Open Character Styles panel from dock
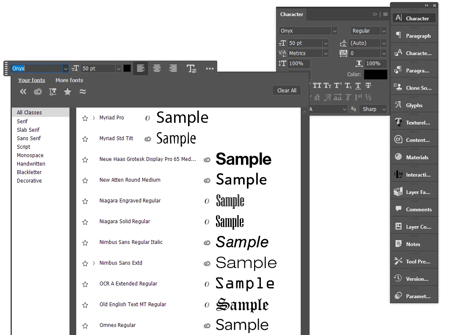 414,53
